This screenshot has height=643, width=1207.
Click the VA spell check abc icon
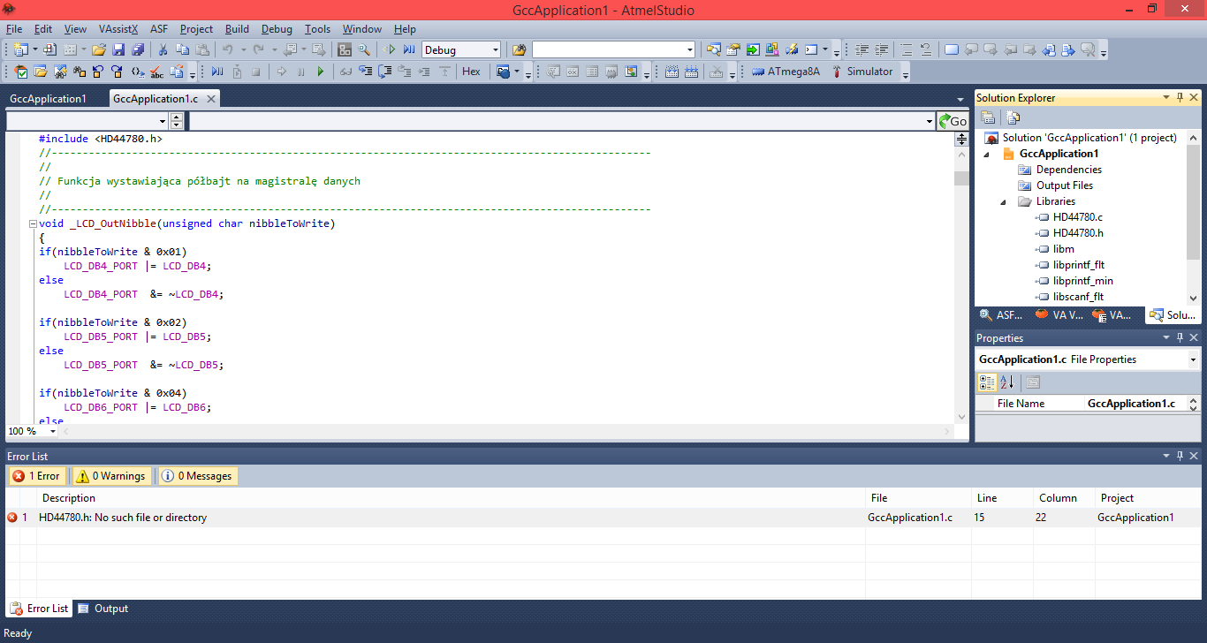click(157, 72)
